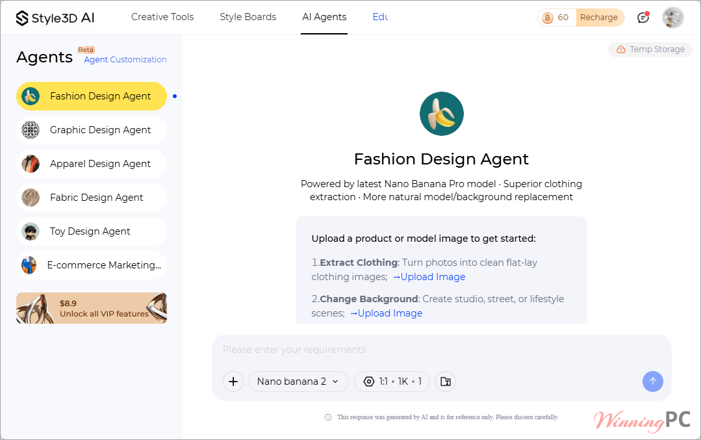Screen dimensions: 701x440
Task: Click the Recharge button
Action: click(x=599, y=18)
